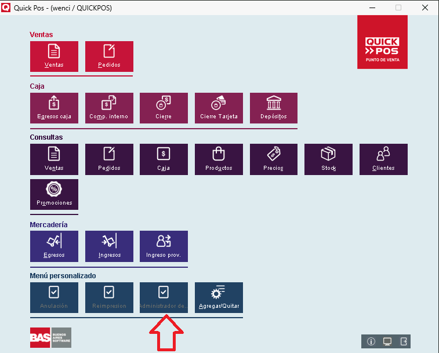Click the monitor icon at bottom right
The image size is (439, 353).
387,341
